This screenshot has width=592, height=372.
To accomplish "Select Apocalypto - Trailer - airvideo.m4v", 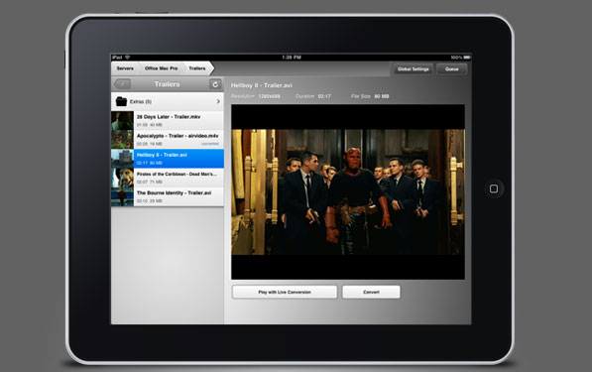I will coord(168,139).
